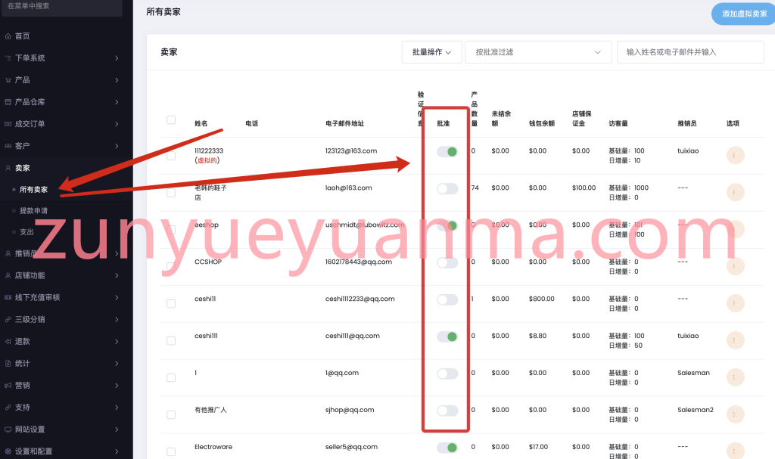Click the 添加虚拟卖家 button

click(x=743, y=14)
